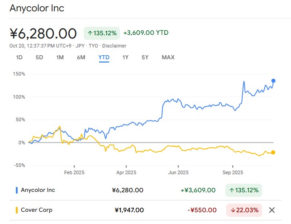Image resolution: width=291 pixels, height=224 pixels.
Task: Open the 5Y time range tab
Action: [x=145, y=57]
